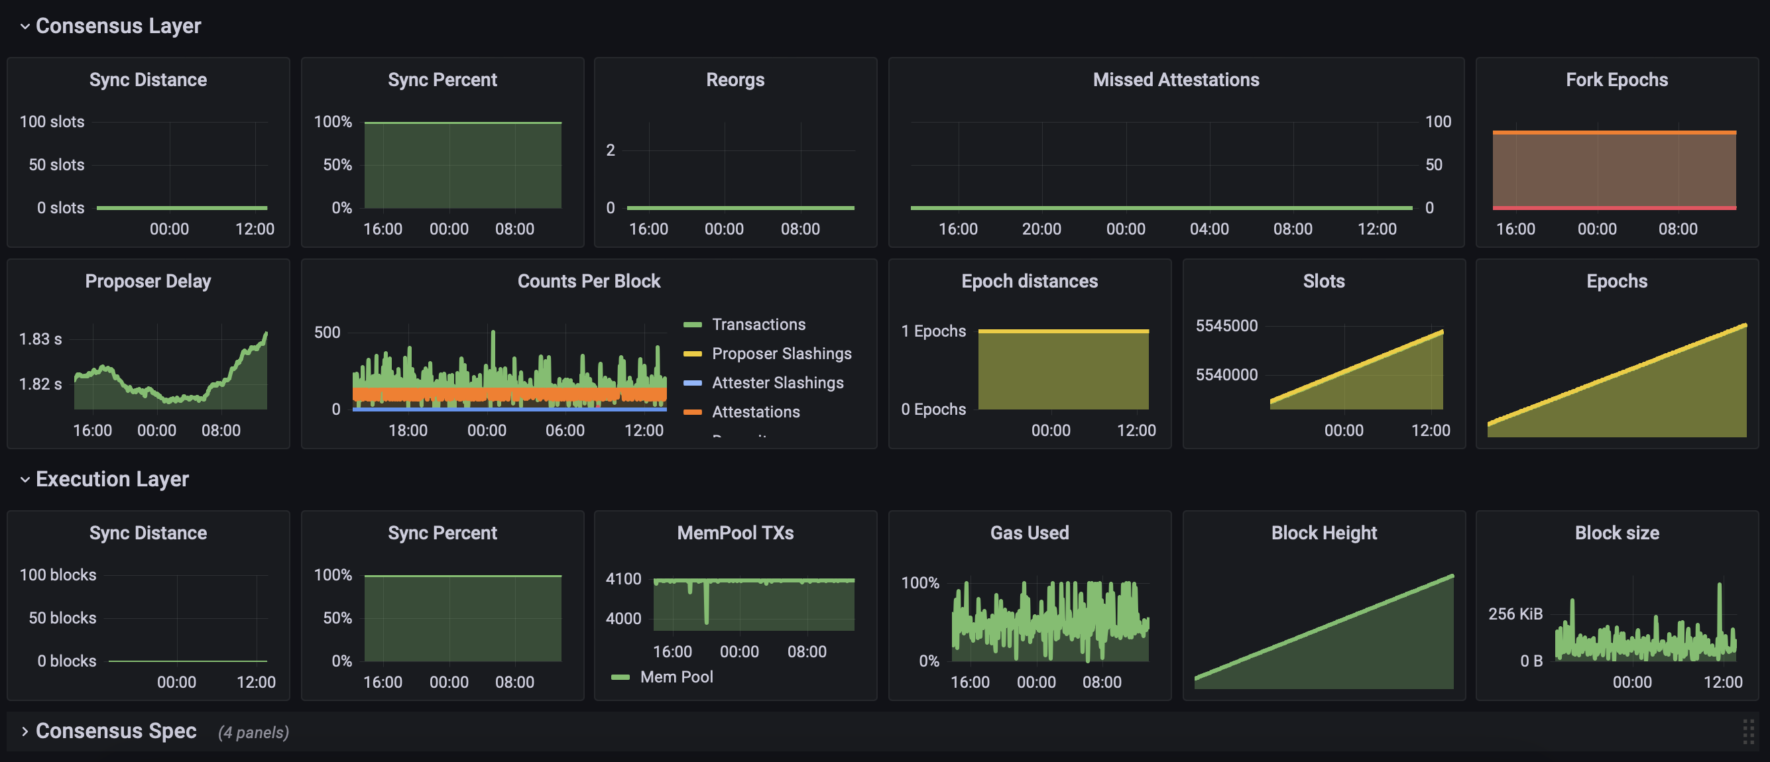Screen dimensions: 1770x762
Task: Click the Consensus Spec row title text
Action: (116, 732)
